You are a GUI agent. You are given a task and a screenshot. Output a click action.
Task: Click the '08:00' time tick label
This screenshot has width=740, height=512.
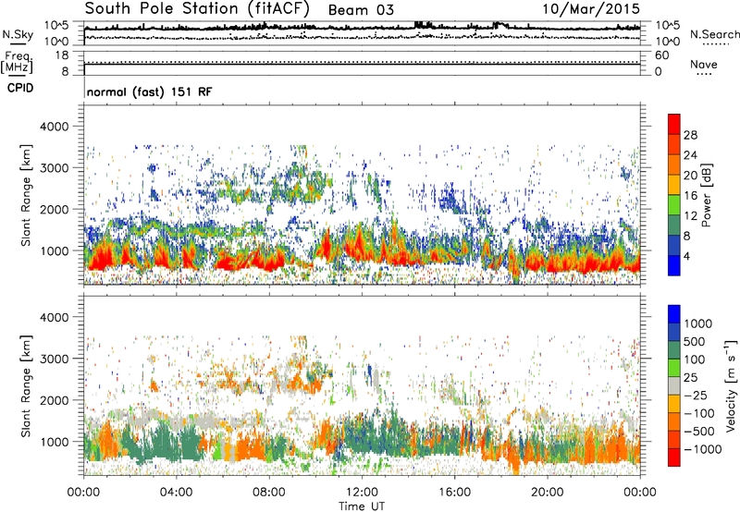[x=268, y=493]
